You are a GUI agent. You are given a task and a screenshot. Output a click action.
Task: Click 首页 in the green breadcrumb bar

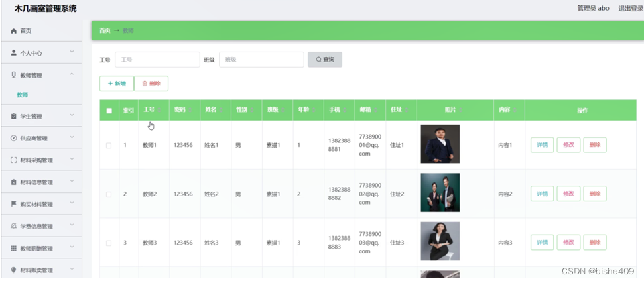tap(105, 30)
